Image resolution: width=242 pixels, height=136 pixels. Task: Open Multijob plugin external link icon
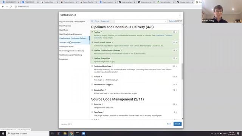pos(101,77)
